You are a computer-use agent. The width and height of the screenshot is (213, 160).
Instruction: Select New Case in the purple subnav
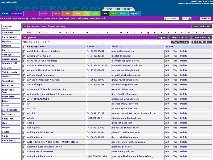point(88,18)
